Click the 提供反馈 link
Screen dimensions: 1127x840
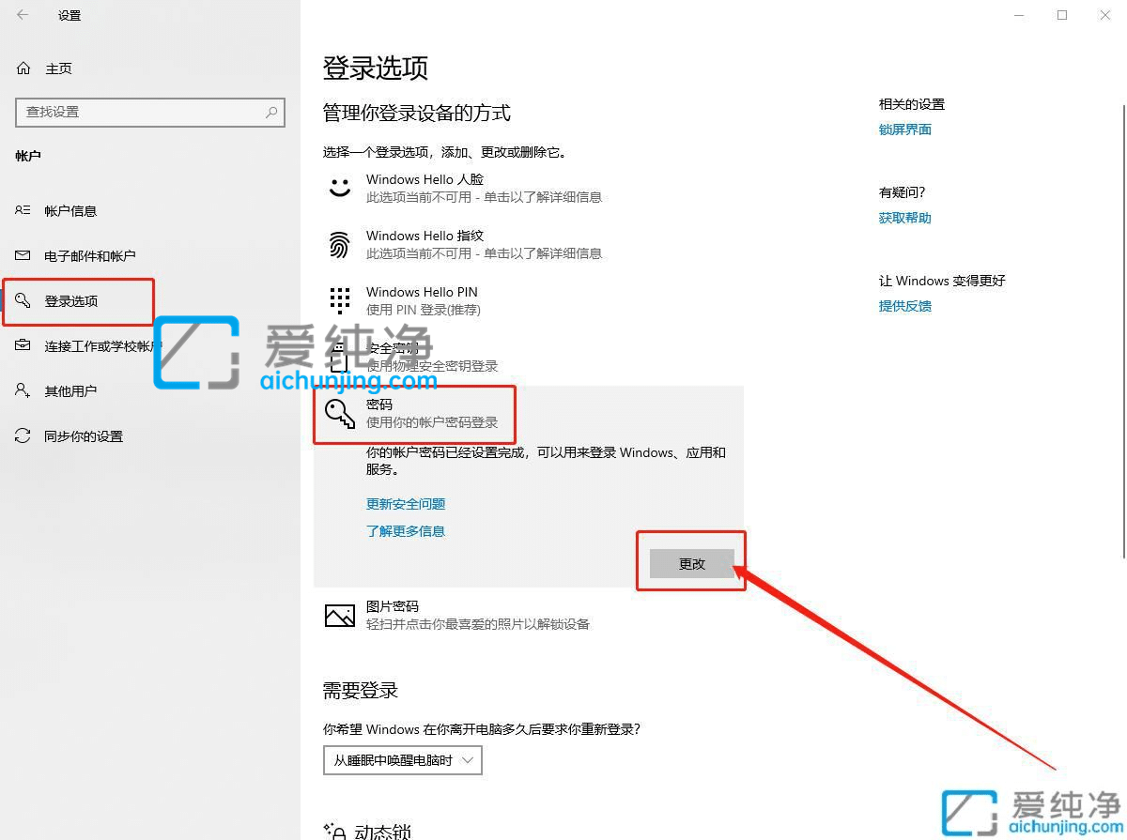[905, 306]
